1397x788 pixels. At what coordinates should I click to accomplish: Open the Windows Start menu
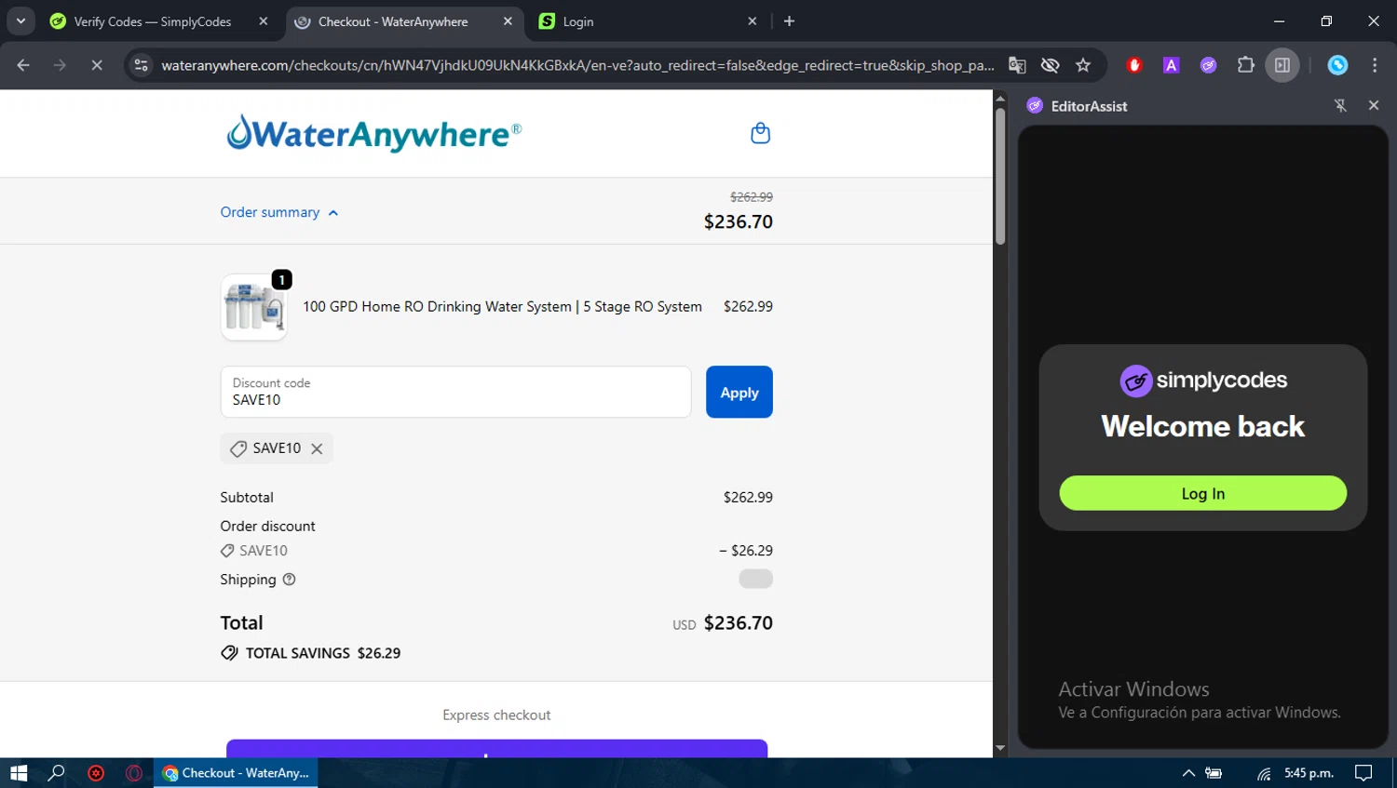pos(19,773)
